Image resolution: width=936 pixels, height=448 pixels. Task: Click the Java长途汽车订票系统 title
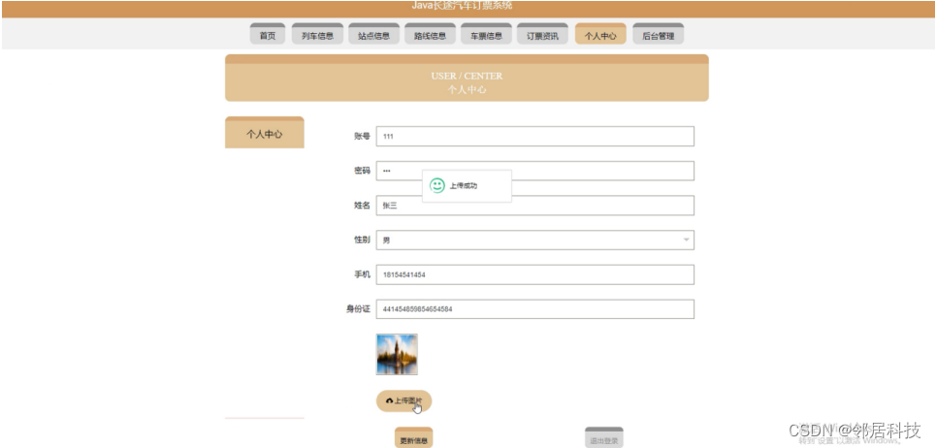click(x=462, y=6)
